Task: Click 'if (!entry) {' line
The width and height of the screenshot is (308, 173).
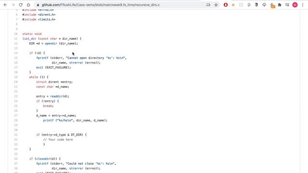Action: point(47,101)
